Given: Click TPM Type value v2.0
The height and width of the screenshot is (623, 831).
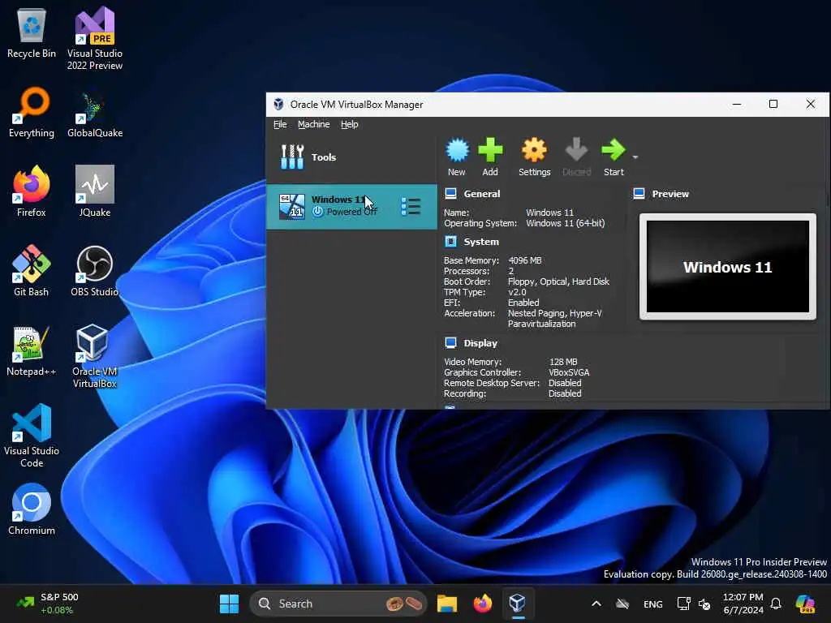Looking at the screenshot, I should pyautogui.click(x=517, y=292).
